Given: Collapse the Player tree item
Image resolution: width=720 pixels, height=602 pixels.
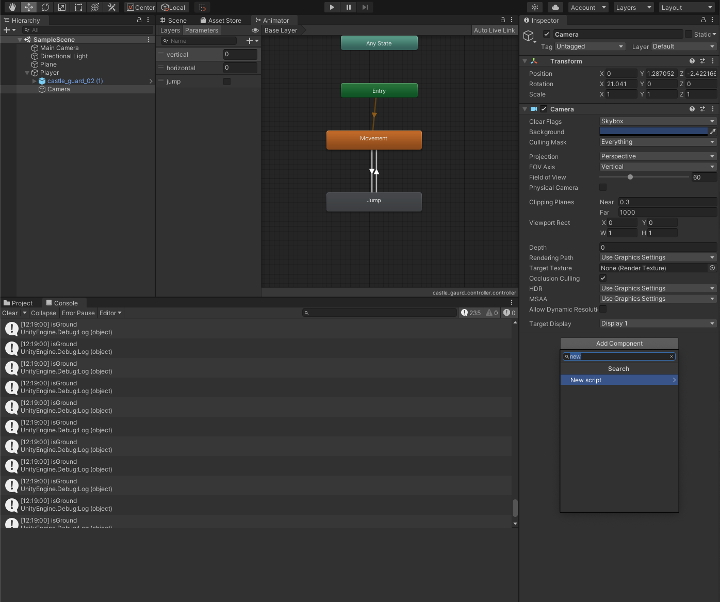Looking at the screenshot, I should [27, 73].
